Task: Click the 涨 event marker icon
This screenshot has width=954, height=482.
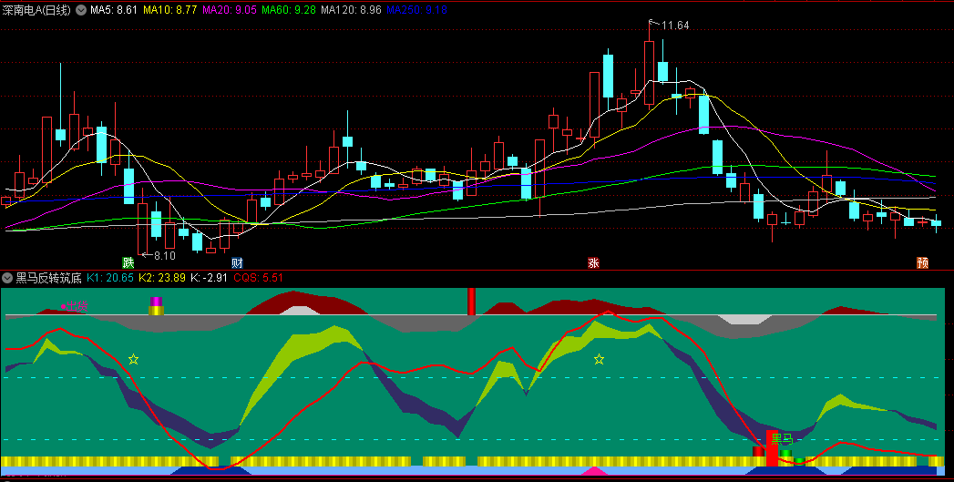Action: coord(593,263)
